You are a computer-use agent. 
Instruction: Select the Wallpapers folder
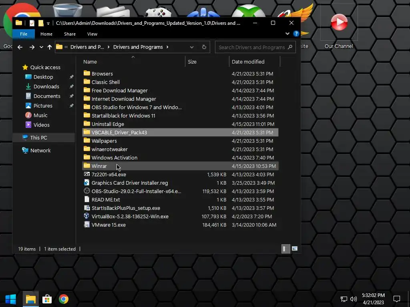tap(181, 141)
